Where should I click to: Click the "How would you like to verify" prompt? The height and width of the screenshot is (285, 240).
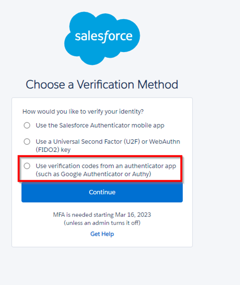83,112
